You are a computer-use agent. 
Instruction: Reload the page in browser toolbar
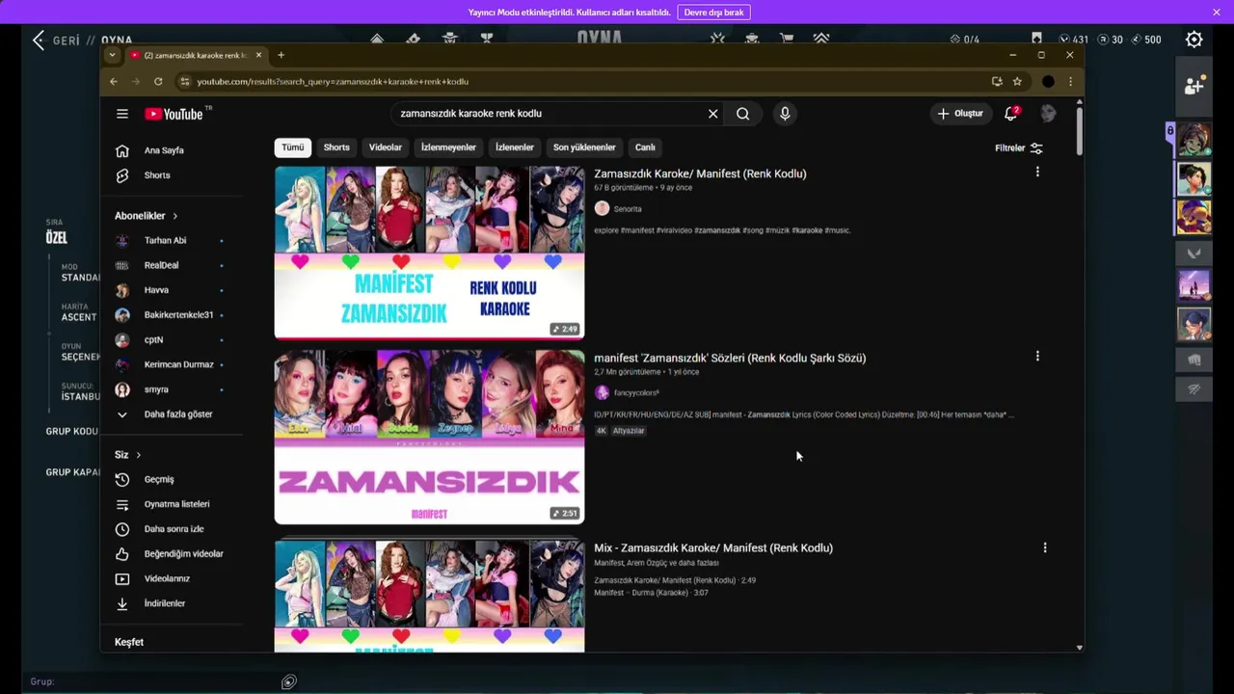click(158, 82)
